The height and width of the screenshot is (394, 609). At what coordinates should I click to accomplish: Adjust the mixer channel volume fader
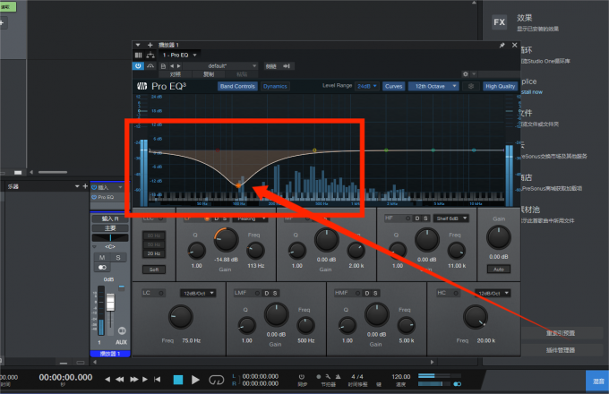pyautogui.click(x=110, y=302)
